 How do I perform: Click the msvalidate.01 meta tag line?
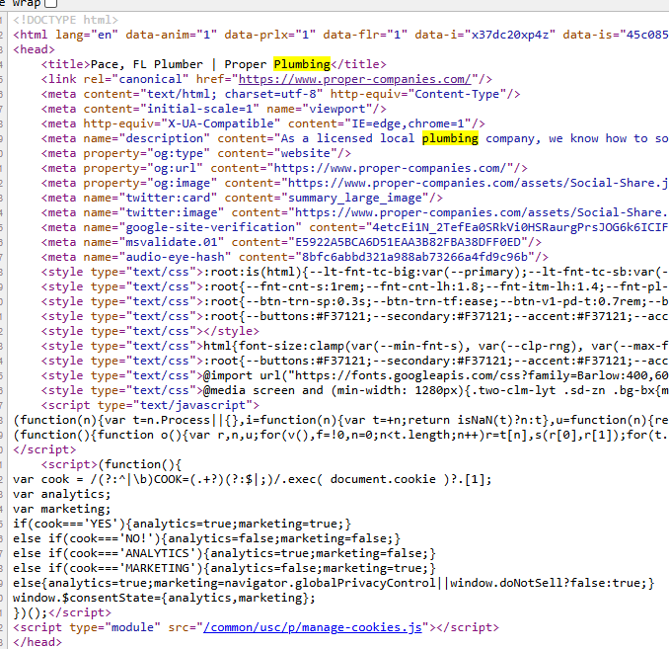[291, 242]
